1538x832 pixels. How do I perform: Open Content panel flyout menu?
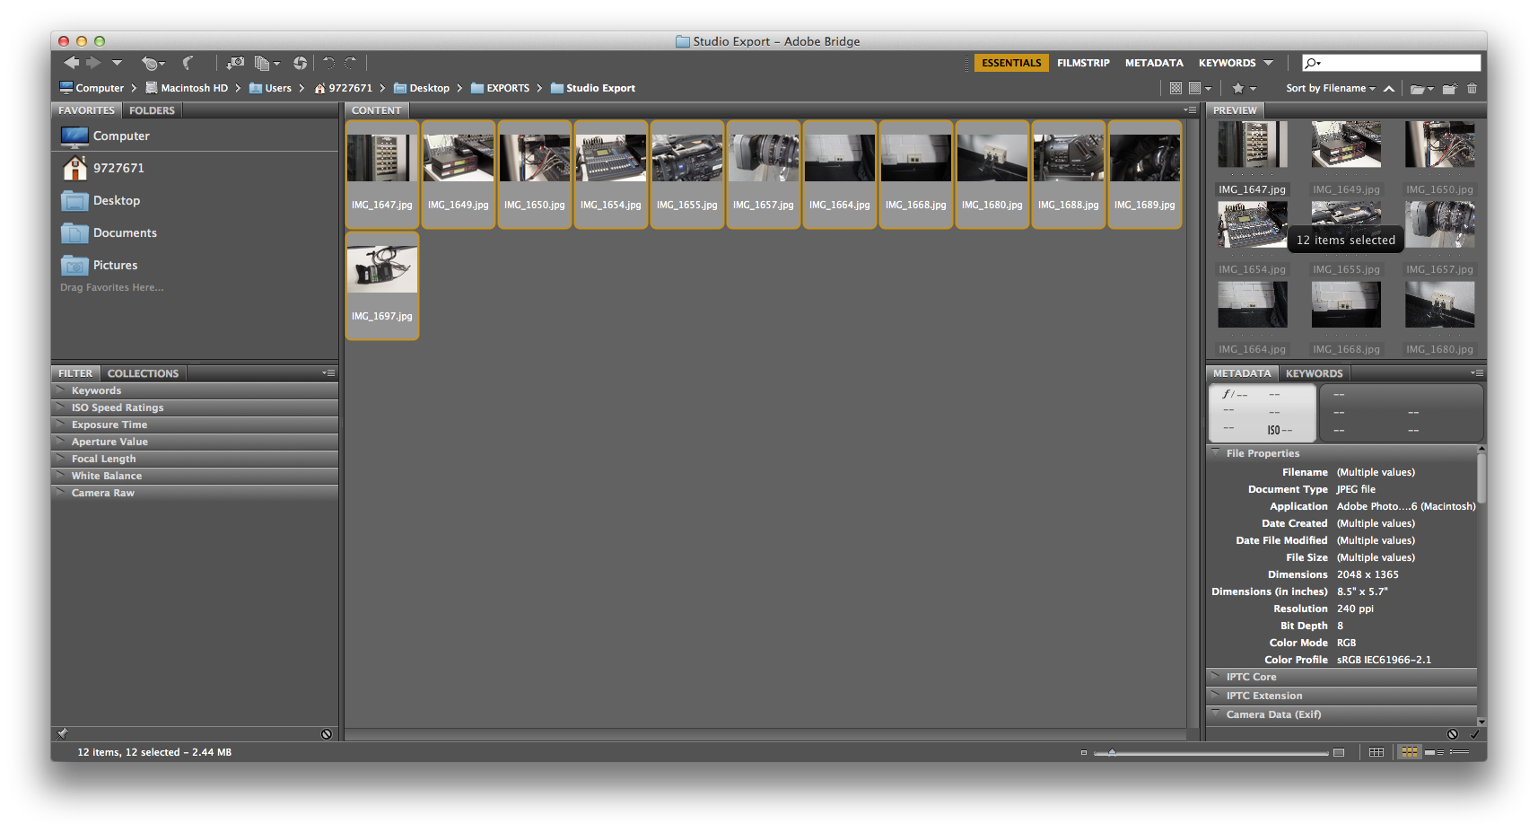coord(1190,109)
